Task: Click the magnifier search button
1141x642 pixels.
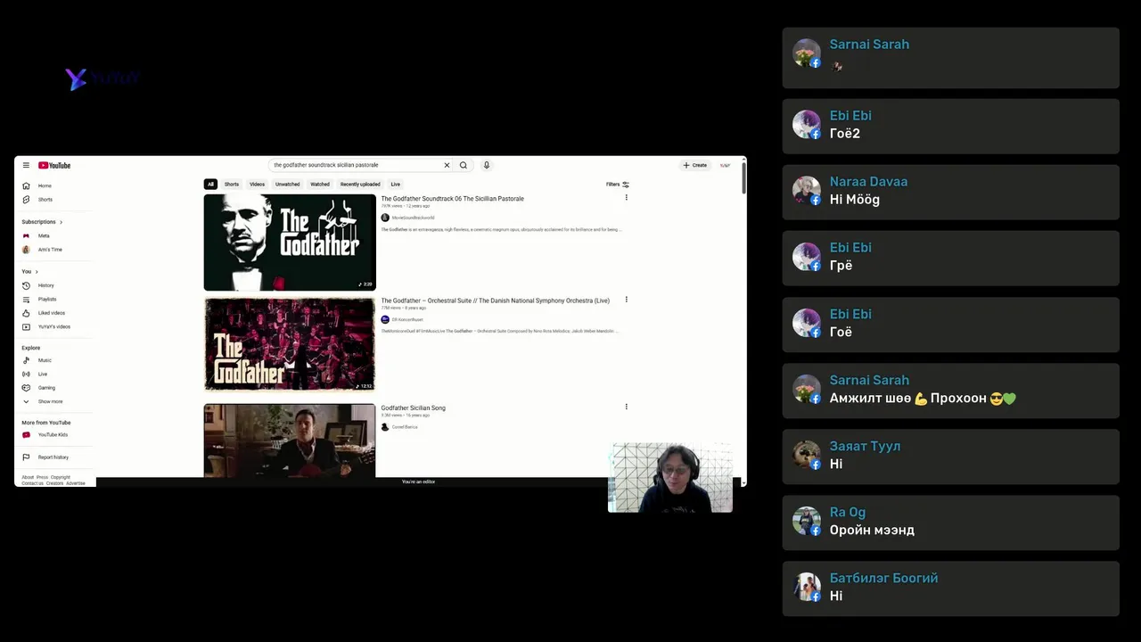Action: coord(463,165)
